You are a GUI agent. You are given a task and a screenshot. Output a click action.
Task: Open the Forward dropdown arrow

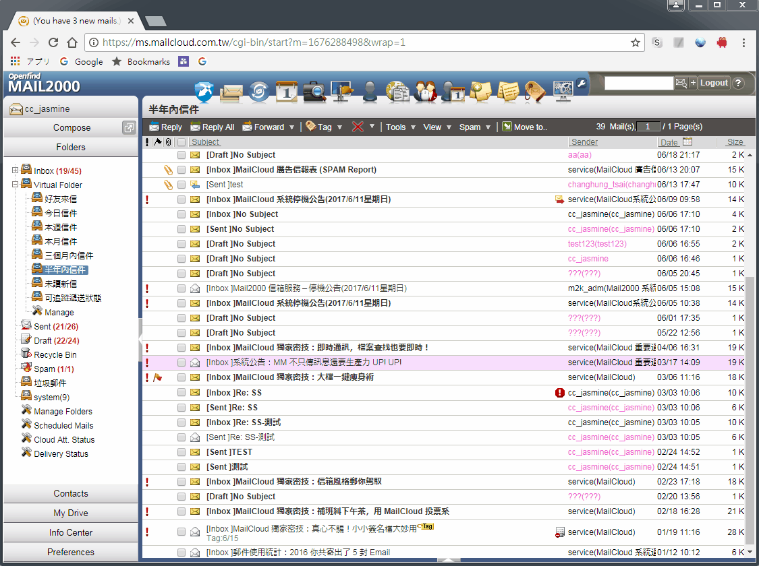pyautogui.click(x=291, y=127)
